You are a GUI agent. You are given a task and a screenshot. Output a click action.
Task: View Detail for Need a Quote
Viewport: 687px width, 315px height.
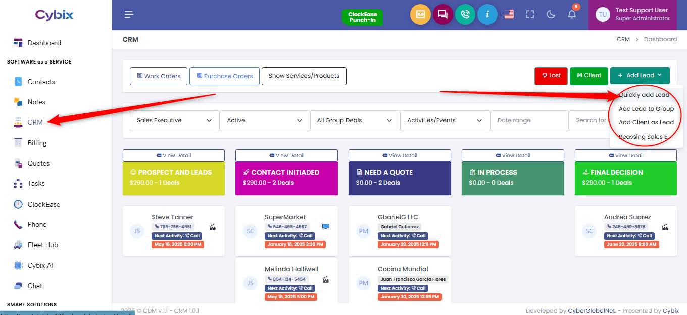click(400, 155)
